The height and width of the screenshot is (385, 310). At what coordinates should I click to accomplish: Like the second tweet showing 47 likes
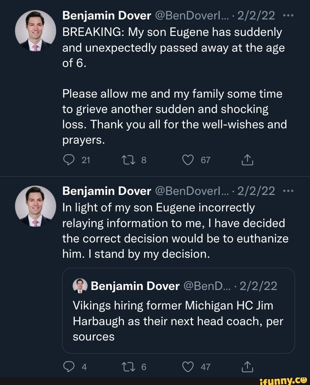click(x=188, y=367)
